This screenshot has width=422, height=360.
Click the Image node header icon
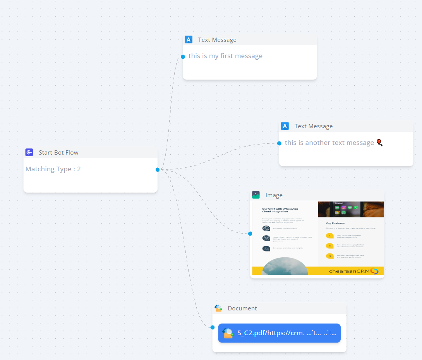click(x=256, y=195)
